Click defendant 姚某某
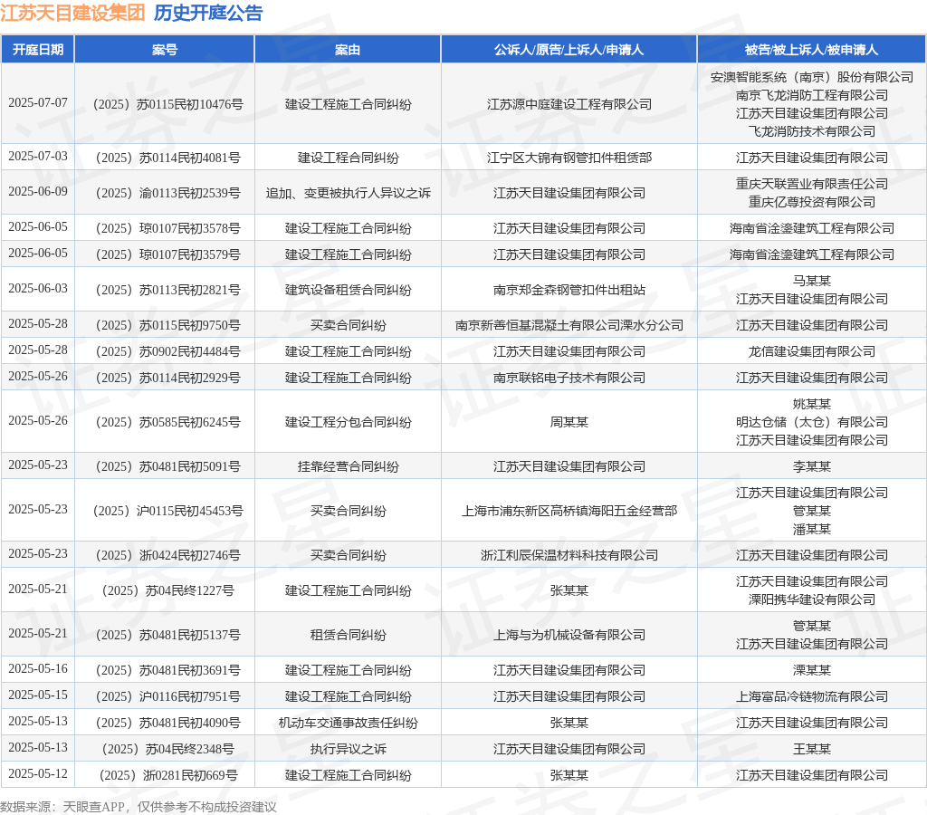Viewport: 927px width, 815px height. coord(812,404)
